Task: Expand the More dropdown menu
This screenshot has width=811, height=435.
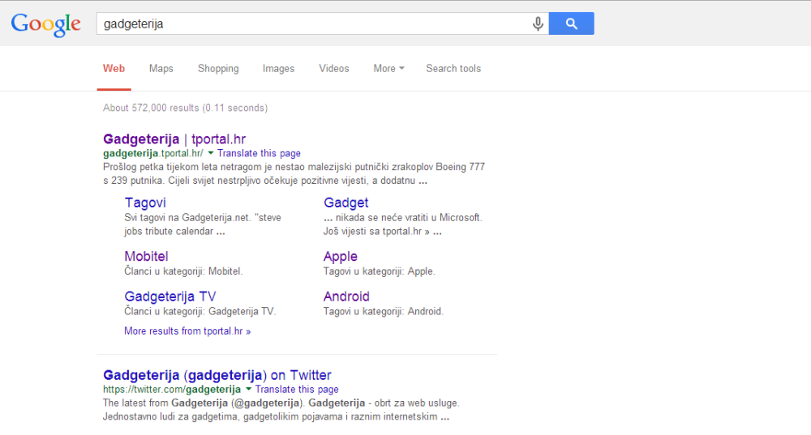Action: click(x=389, y=68)
